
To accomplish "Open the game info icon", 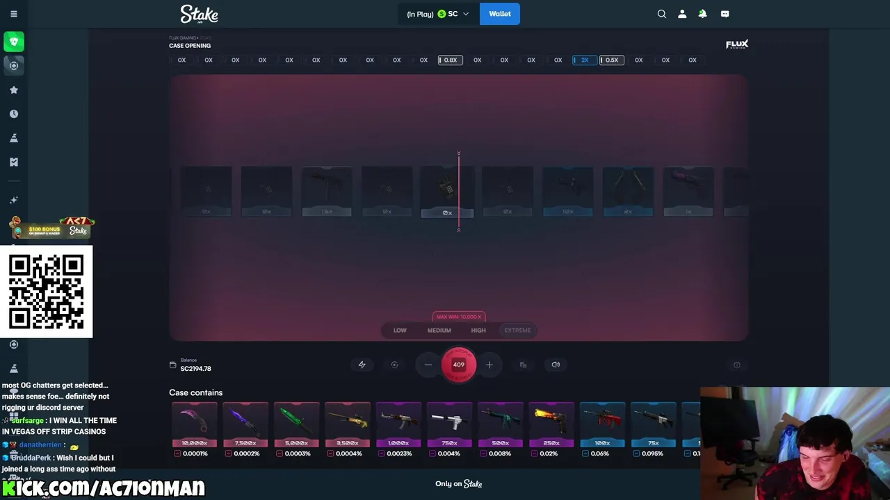I will [x=737, y=365].
